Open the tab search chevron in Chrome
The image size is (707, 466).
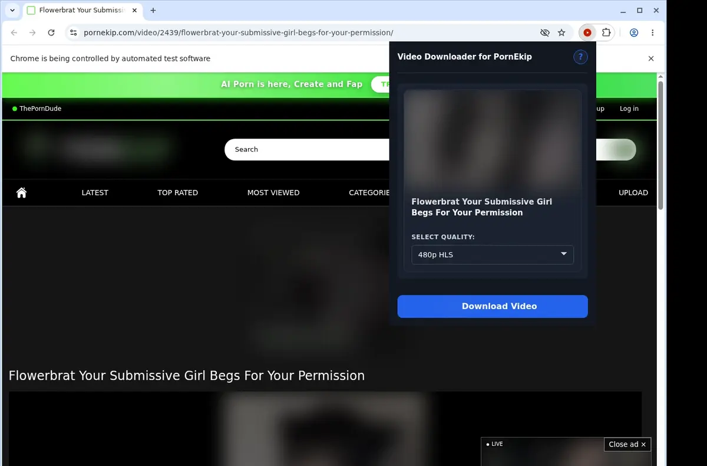pyautogui.click(x=12, y=11)
